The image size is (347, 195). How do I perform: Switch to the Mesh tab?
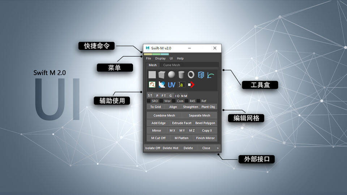153,65
